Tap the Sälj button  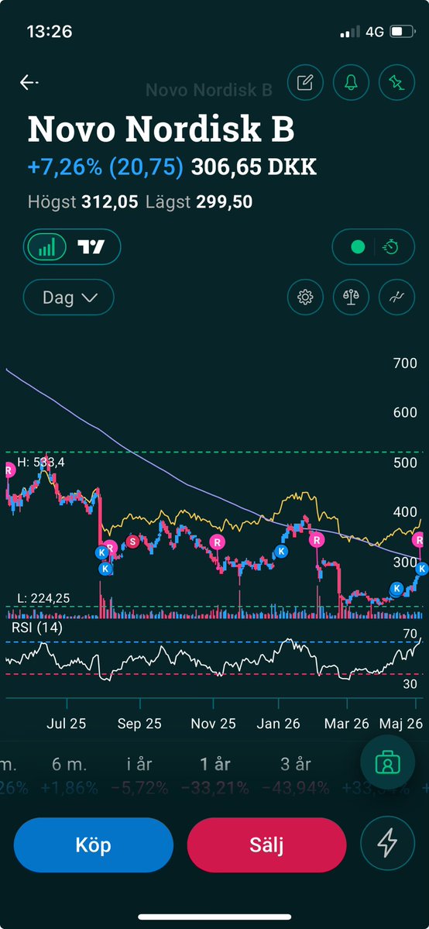[266, 845]
